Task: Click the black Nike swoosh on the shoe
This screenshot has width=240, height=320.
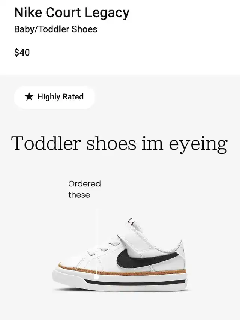Action: [x=147, y=258]
